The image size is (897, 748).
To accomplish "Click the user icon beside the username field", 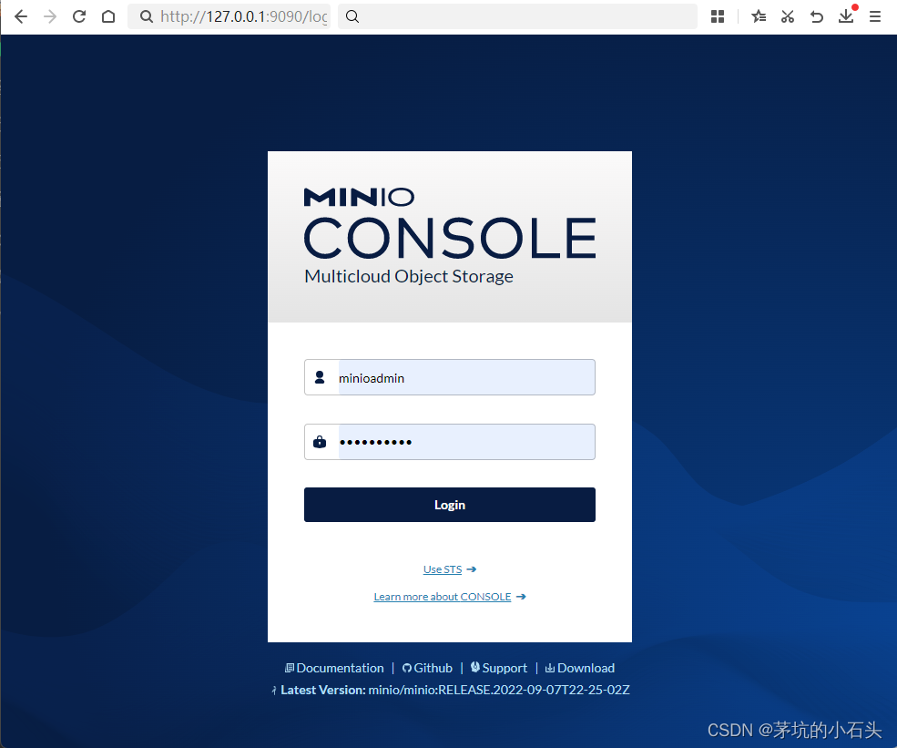I will click(320, 376).
